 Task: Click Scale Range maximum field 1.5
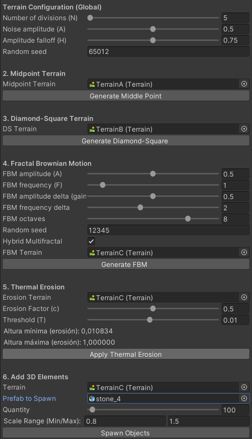tap(209, 421)
